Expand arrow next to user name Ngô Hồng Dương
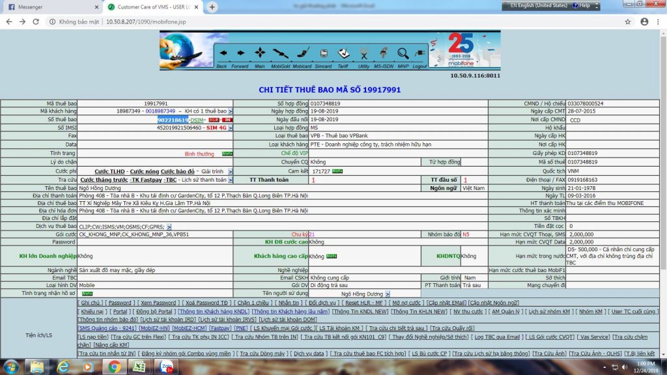This screenshot has width=667, height=375. (387, 294)
